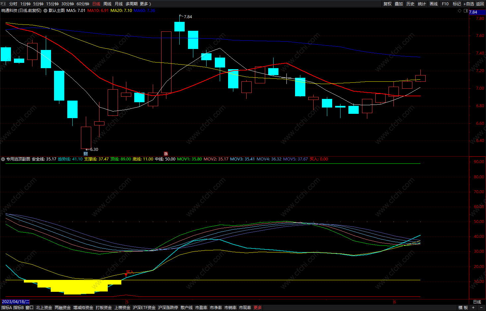Show 散户线 indicator

click(187, 308)
